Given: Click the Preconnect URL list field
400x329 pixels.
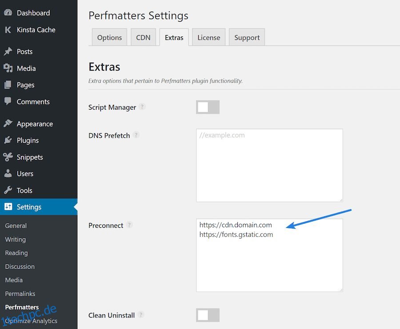Looking at the screenshot, I should (x=269, y=255).
